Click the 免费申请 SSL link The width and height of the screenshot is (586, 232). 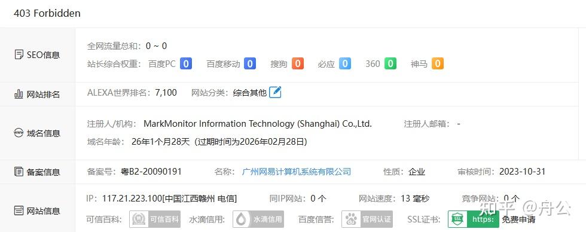pos(518,219)
